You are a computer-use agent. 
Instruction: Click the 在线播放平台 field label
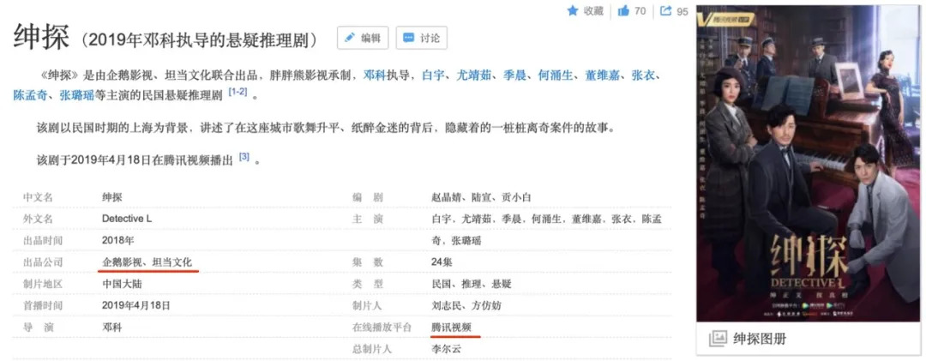point(382,327)
